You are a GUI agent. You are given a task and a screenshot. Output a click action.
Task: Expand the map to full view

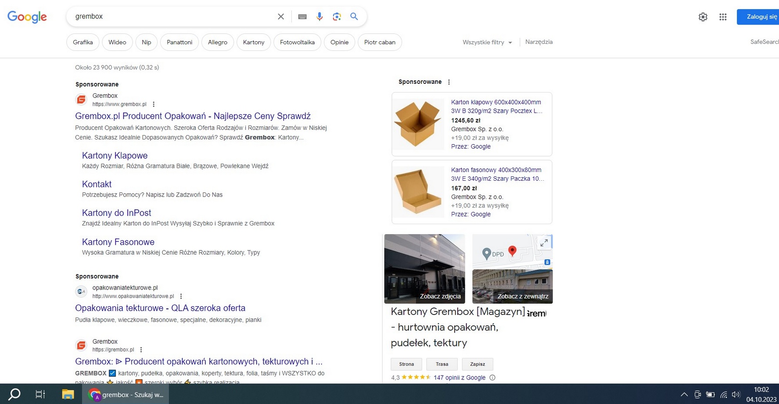point(544,243)
